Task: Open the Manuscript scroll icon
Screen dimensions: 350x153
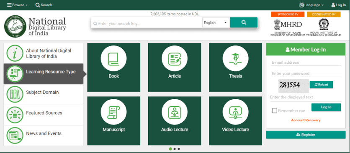Action: [x=113, y=112]
